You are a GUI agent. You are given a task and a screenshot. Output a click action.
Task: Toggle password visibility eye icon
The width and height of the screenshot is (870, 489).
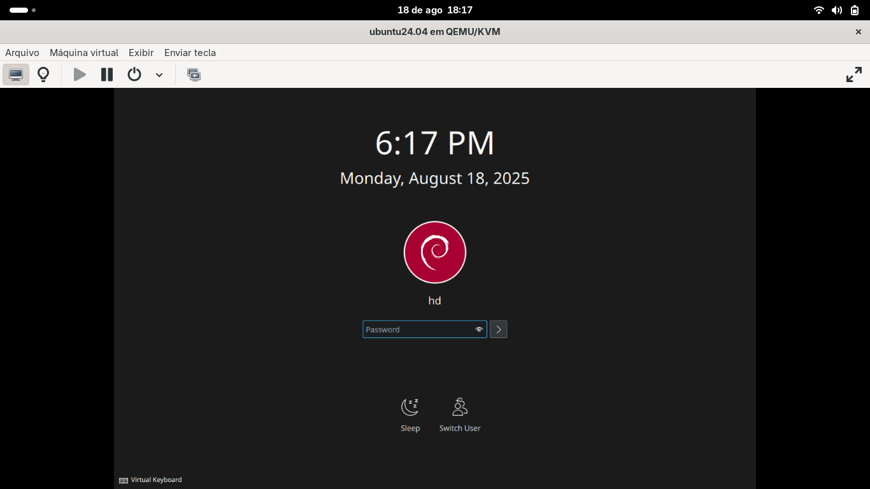(479, 329)
